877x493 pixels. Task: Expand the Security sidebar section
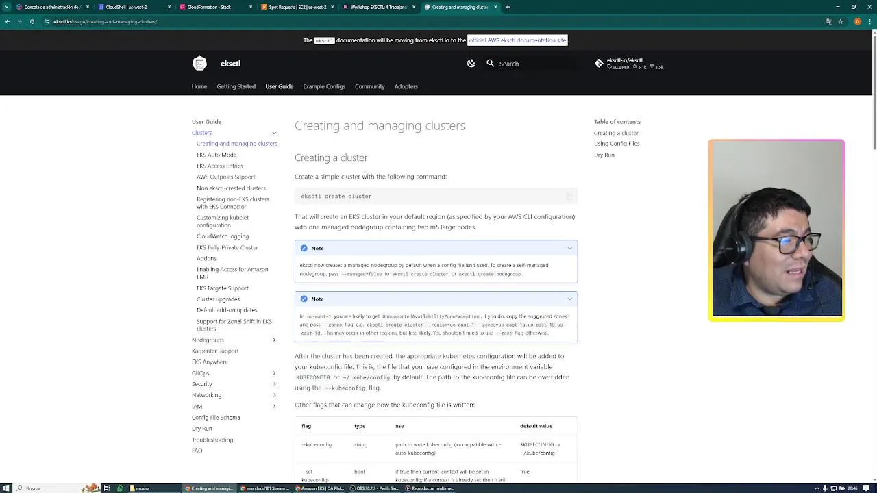pos(274,384)
